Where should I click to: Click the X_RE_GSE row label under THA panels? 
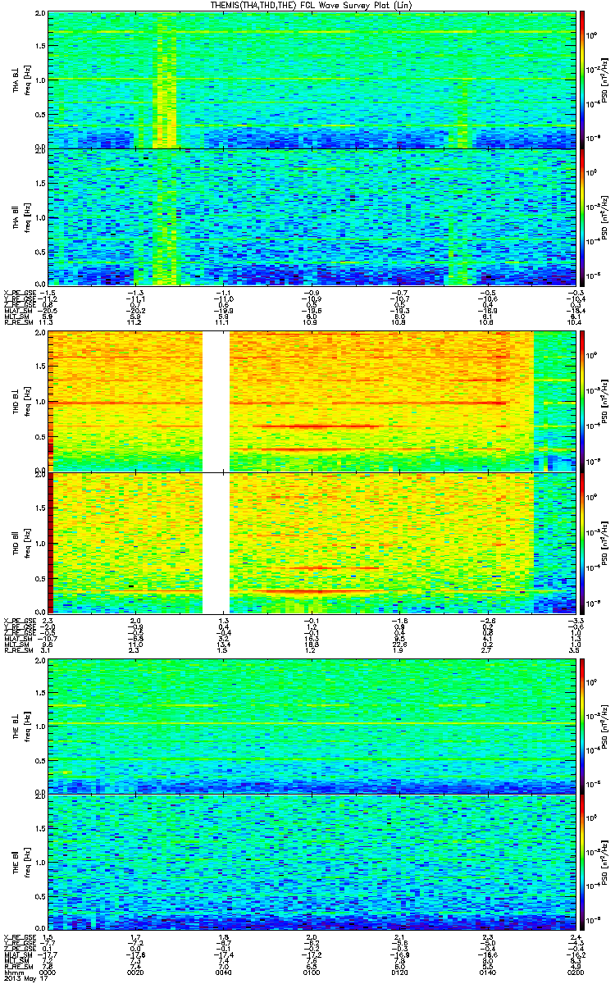(20, 292)
